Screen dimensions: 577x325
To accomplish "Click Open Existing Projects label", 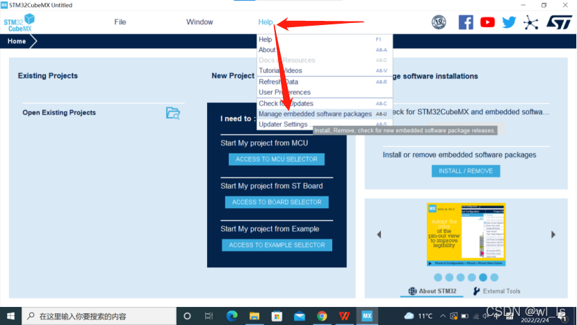I will coord(59,113).
